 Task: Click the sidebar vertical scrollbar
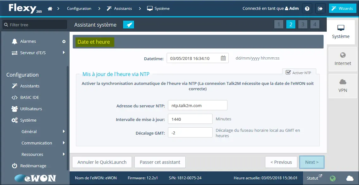(68, 118)
